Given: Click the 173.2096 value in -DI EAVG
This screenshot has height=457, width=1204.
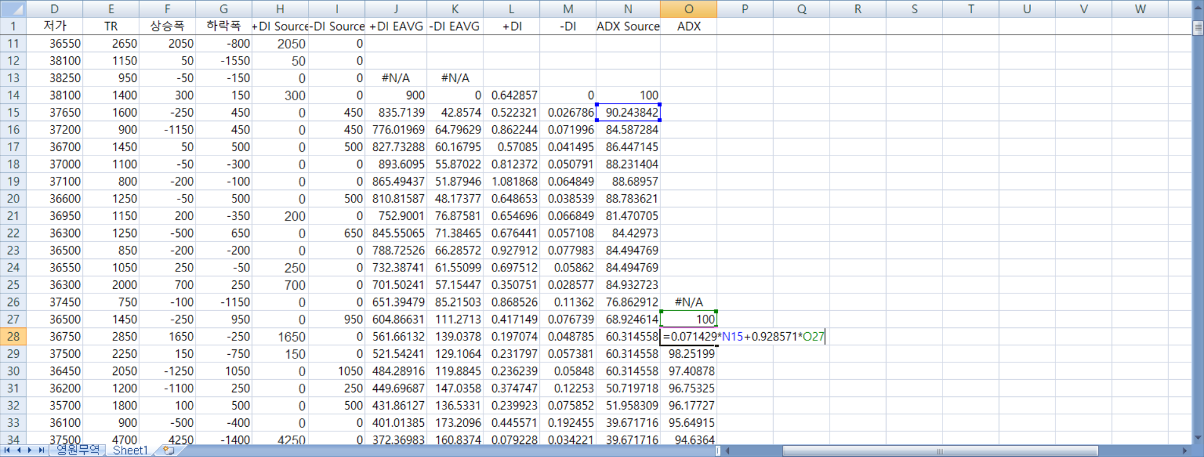Looking at the screenshot, I should point(455,423).
